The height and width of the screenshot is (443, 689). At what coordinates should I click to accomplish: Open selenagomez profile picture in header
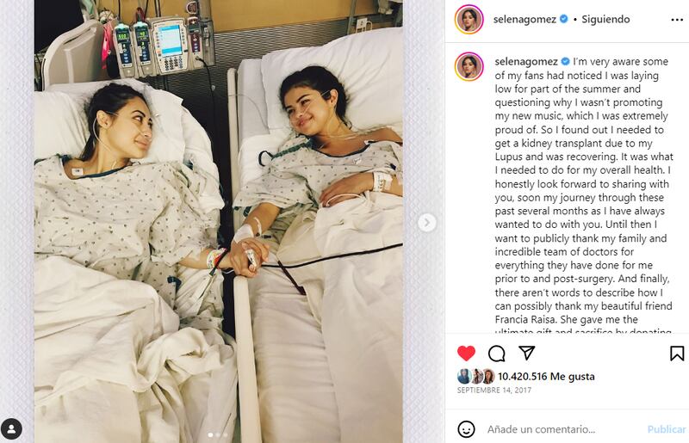click(469, 19)
